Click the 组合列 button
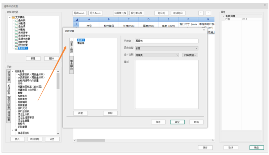This screenshot has height=155, width=269. point(162,13)
